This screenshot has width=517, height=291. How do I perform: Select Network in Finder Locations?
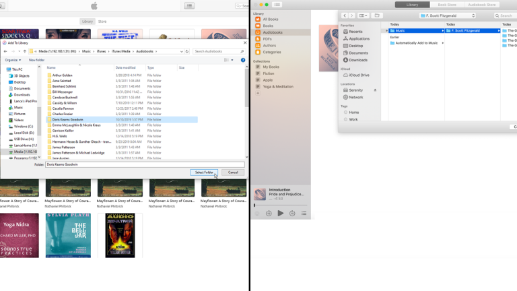click(355, 97)
